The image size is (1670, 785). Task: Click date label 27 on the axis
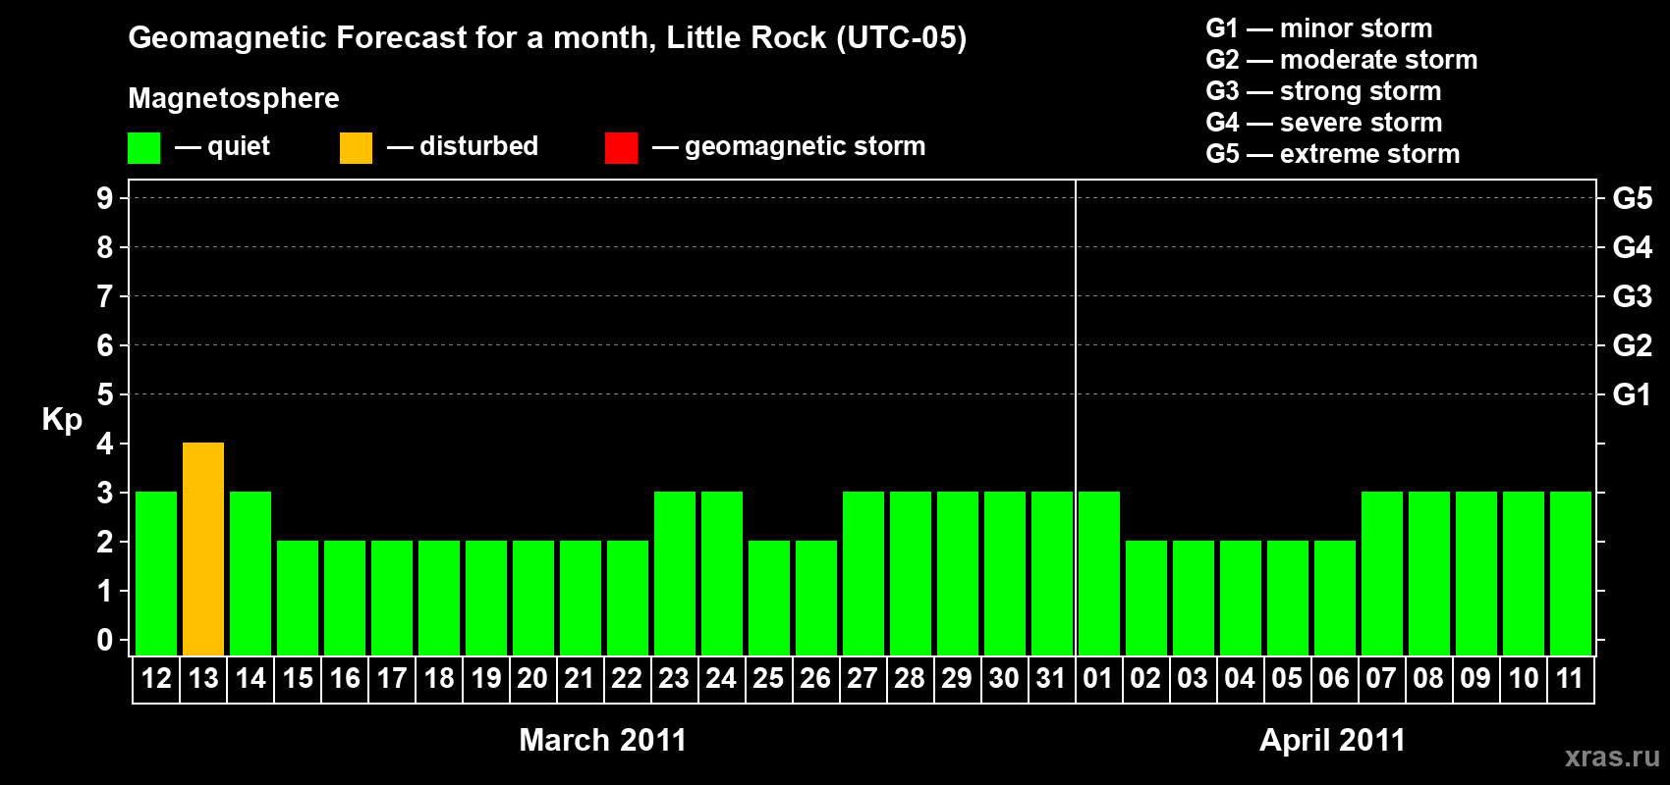(863, 678)
